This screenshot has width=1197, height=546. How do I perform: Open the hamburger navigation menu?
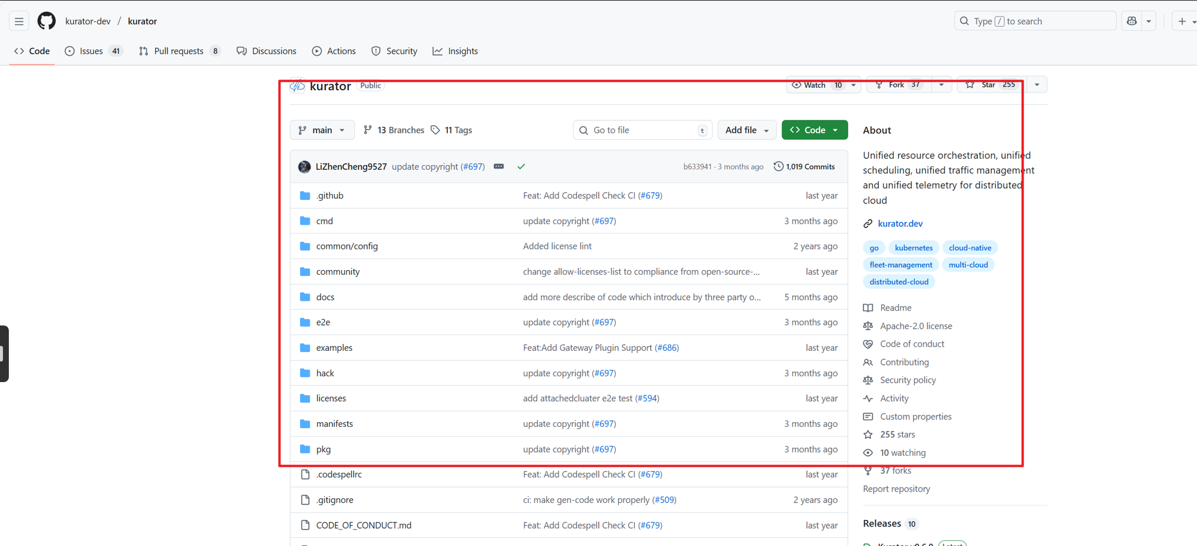19,21
